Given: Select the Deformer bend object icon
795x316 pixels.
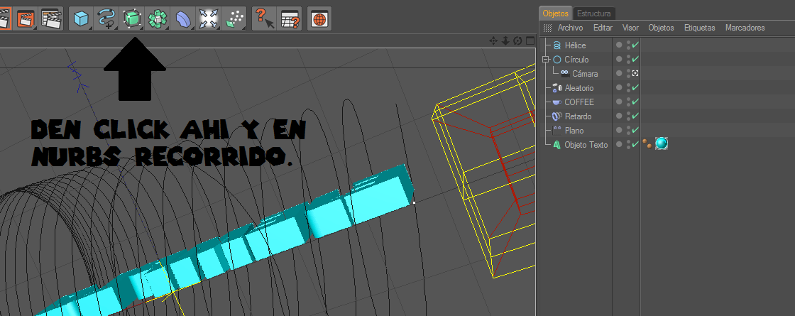Looking at the screenshot, I should [182, 18].
